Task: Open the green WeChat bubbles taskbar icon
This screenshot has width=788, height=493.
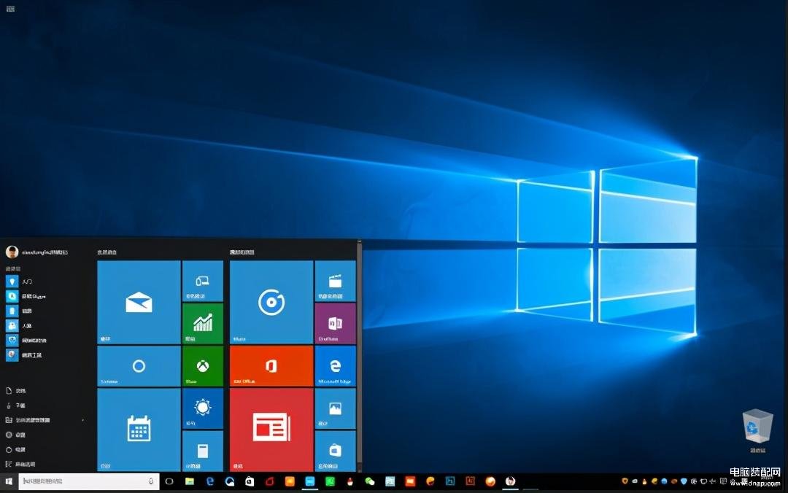Action: [x=370, y=481]
